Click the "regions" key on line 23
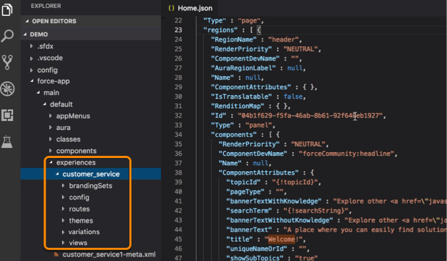The width and height of the screenshot is (447, 261). [x=221, y=30]
